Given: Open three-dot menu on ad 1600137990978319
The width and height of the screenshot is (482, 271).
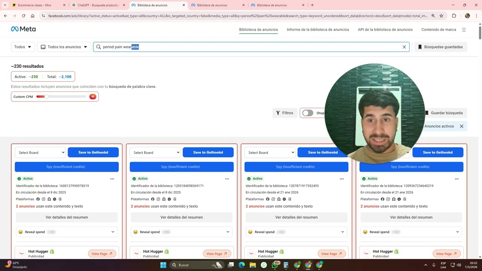Looking at the screenshot, I should tap(112, 179).
